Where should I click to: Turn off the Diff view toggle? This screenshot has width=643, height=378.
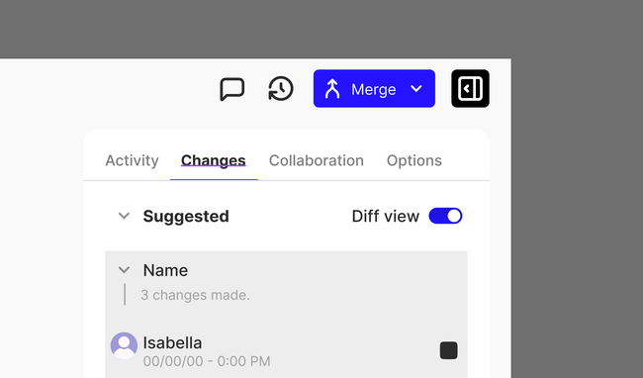point(445,216)
